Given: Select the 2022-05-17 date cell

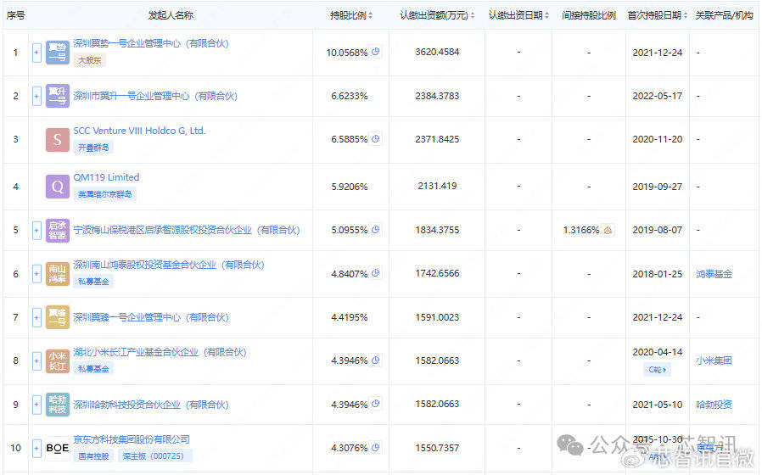Looking at the screenshot, I should pos(657,96).
